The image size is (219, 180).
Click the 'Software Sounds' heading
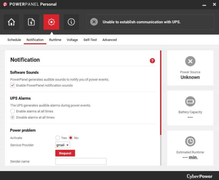[x=24, y=72]
